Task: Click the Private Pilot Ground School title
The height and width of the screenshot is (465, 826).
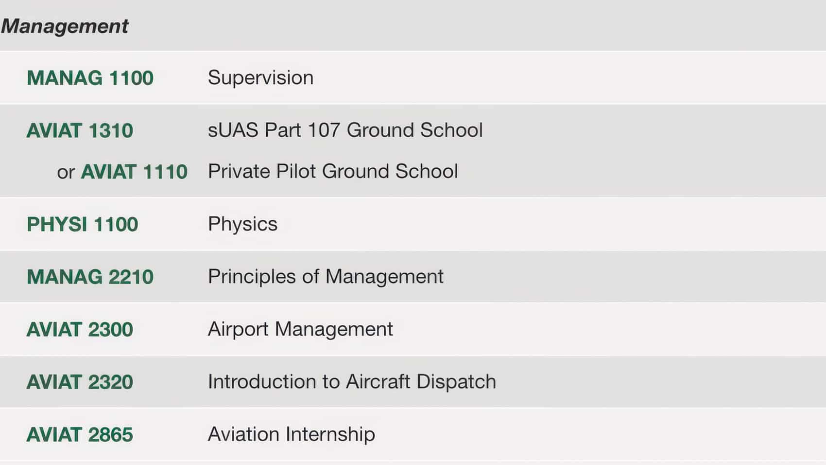Action: pos(333,172)
